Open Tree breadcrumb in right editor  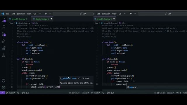[96, 23]
